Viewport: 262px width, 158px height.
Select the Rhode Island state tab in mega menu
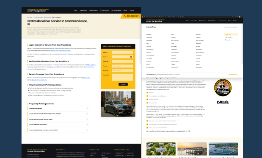click(x=231, y=34)
